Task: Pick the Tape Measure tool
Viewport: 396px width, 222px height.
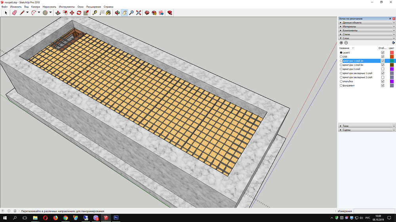Action: click(95, 13)
